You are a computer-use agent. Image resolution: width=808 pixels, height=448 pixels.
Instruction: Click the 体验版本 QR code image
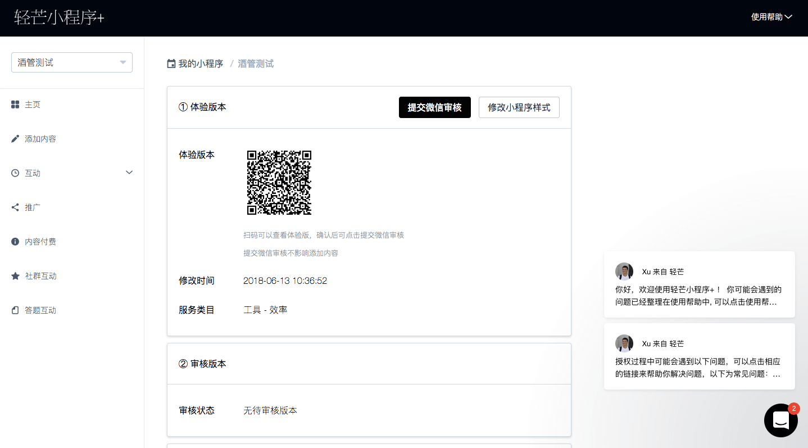pos(279,183)
